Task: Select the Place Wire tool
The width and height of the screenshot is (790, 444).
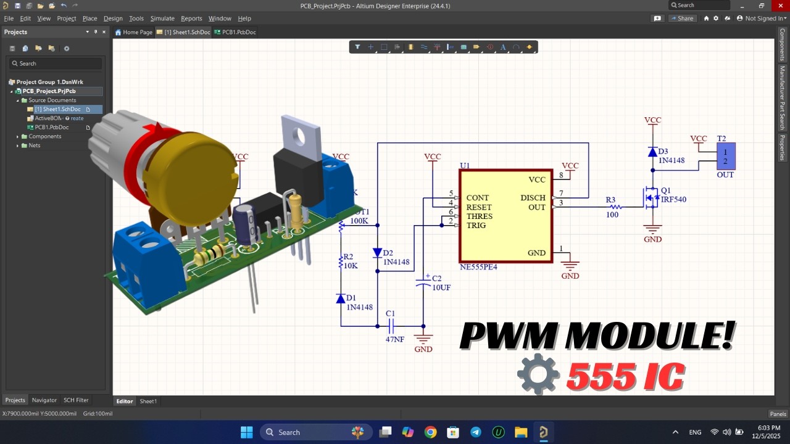Action: pos(424,47)
